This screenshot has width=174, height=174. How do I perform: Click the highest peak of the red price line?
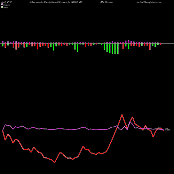[122, 115]
